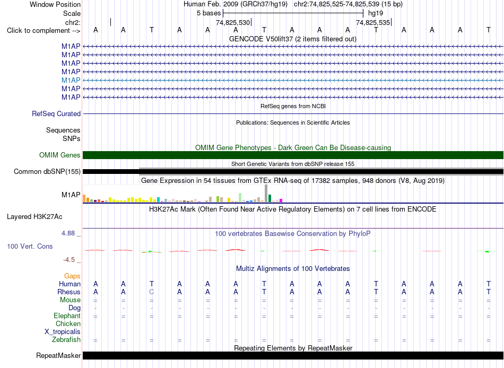
Task: Open 'Short Genetic Variants from dbSNP release 155' title
Action: pos(293,164)
